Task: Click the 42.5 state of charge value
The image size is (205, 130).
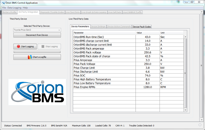Action: click(x=148, y=56)
